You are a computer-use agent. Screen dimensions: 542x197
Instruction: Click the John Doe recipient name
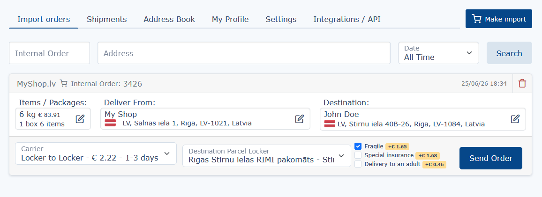click(341, 114)
